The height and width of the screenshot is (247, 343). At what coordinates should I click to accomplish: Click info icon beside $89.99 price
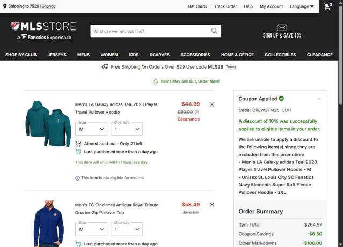[197, 112]
